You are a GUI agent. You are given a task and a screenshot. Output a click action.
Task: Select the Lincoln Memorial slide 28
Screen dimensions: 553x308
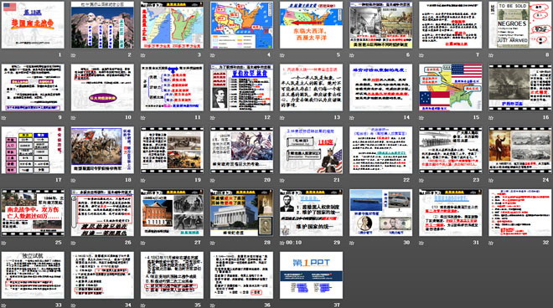coord(241,213)
